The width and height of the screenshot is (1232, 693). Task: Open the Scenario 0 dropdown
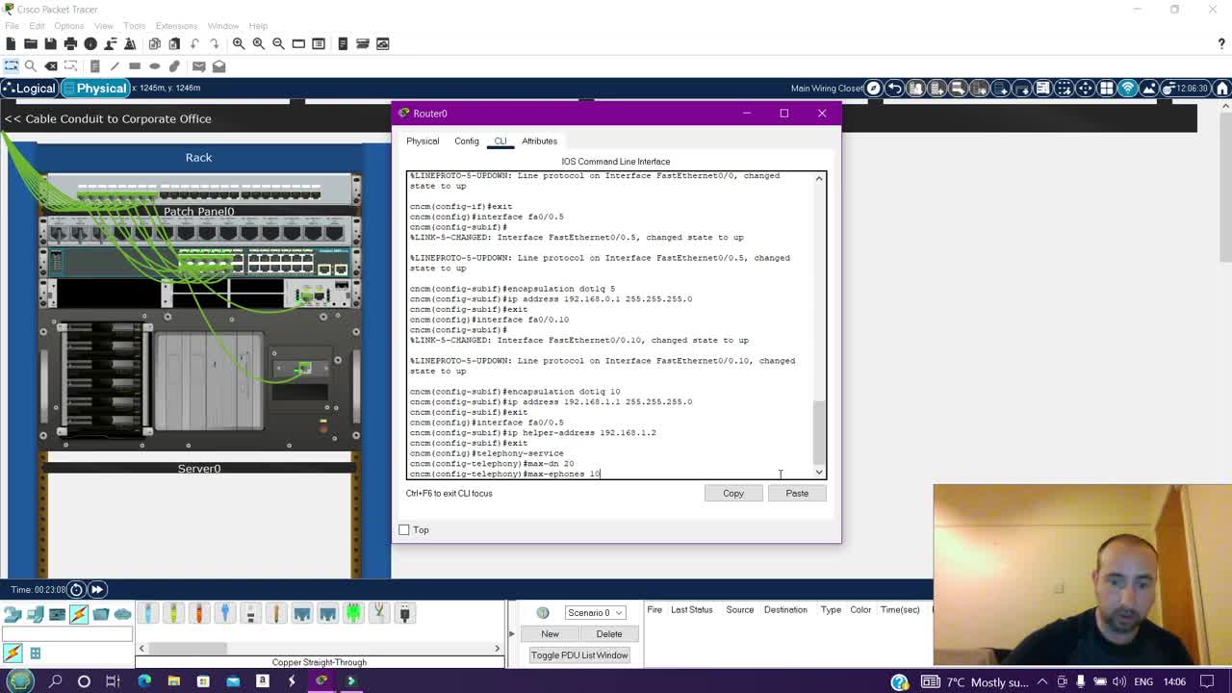595,612
